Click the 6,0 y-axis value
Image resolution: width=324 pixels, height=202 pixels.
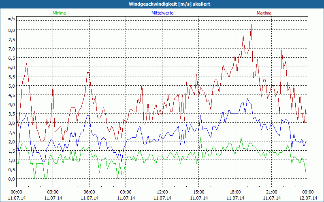pos(12,67)
